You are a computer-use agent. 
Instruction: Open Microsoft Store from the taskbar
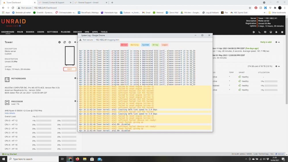click(x=92, y=159)
